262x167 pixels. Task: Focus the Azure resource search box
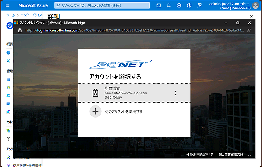(x=102, y=5)
